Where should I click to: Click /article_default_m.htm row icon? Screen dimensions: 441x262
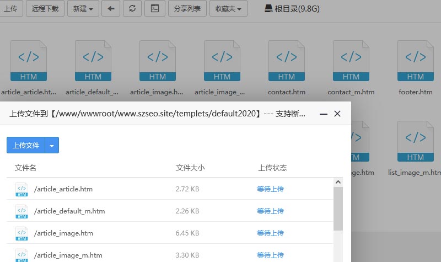[x=22, y=211]
